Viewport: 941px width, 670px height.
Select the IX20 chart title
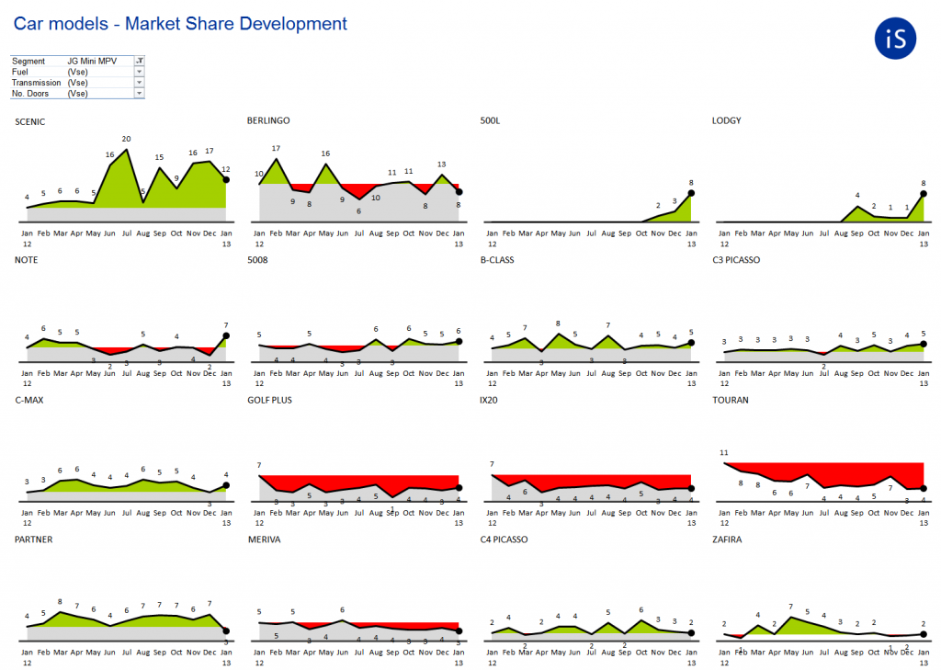(489, 400)
